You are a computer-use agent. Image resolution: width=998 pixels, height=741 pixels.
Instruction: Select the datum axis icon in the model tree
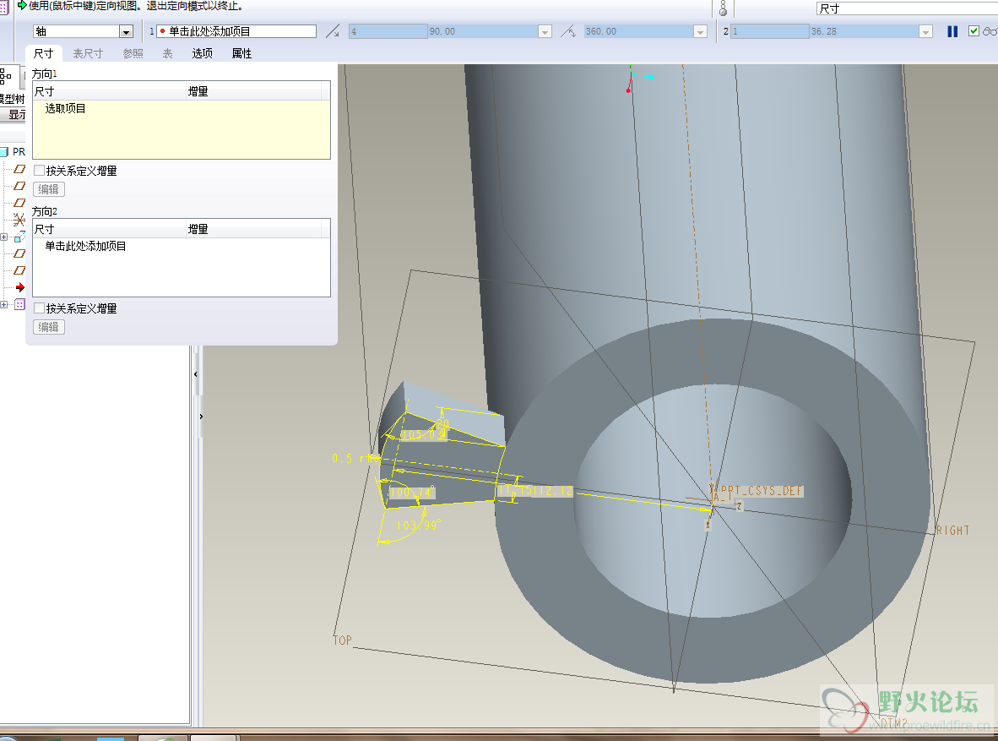click(19, 220)
